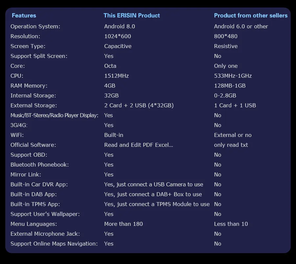Click the Android 8.0 value
Image resolution: width=296 pixels, height=264 pixels.
tap(119, 26)
